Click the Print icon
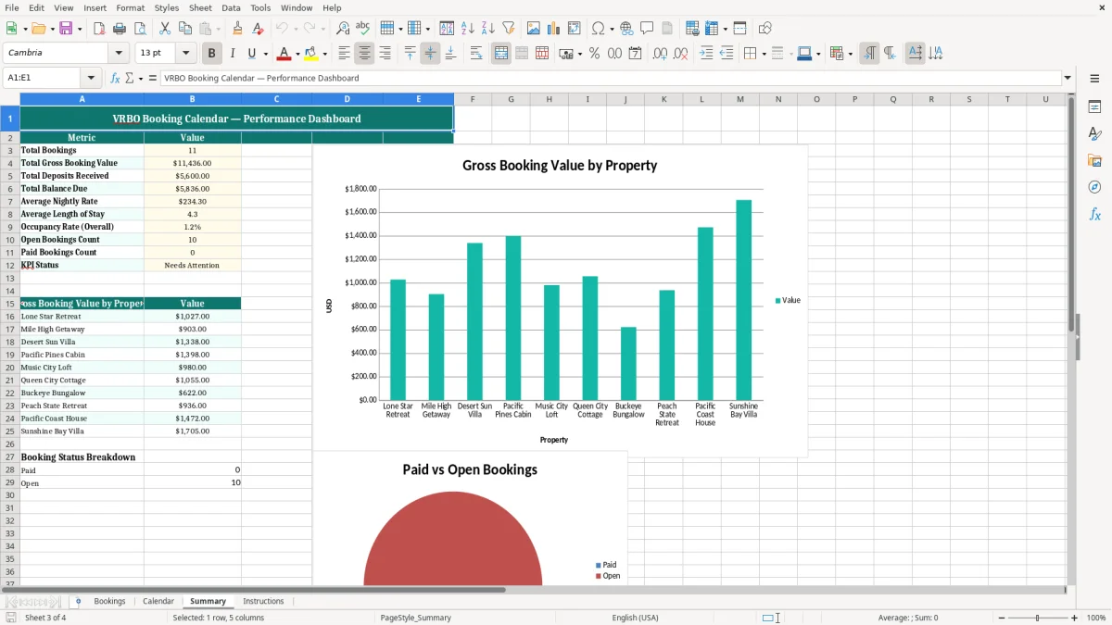The image size is (1112, 625). pos(120,29)
